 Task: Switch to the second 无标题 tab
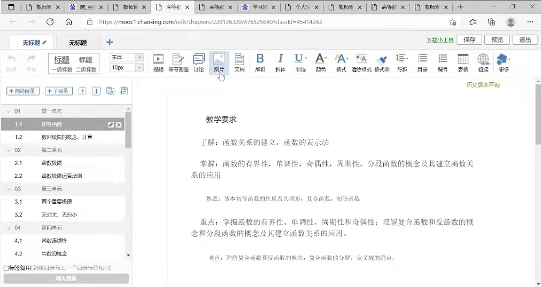pos(78,43)
